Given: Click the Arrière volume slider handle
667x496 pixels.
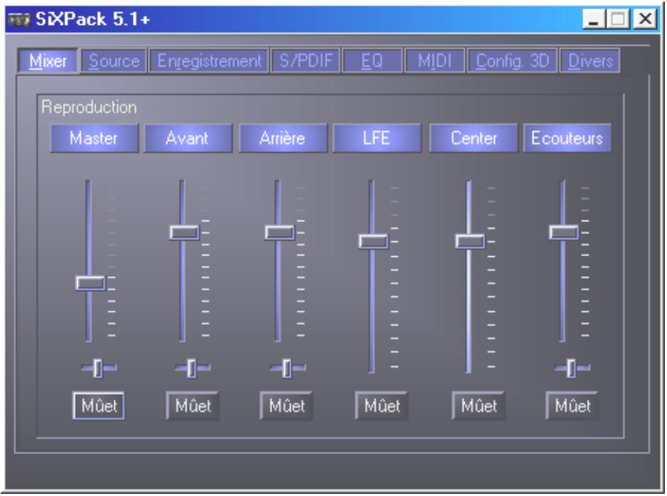Looking at the screenshot, I should [x=279, y=233].
